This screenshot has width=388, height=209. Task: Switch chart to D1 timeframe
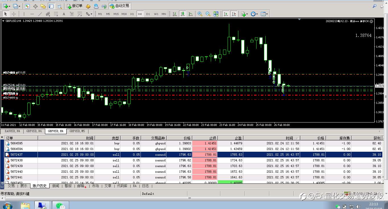tap(148, 14)
